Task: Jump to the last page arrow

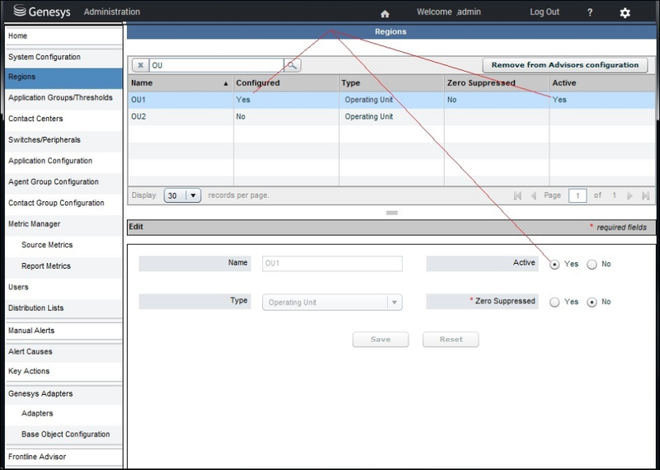Action: [645, 195]
